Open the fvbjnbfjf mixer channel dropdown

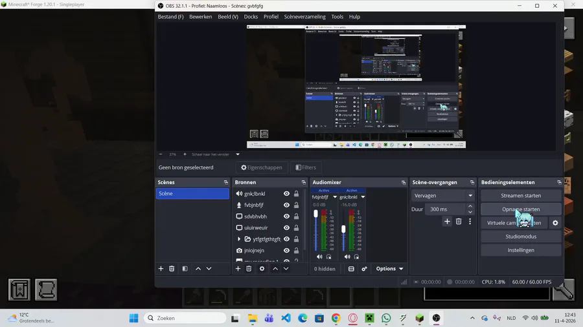click(335, 197)
